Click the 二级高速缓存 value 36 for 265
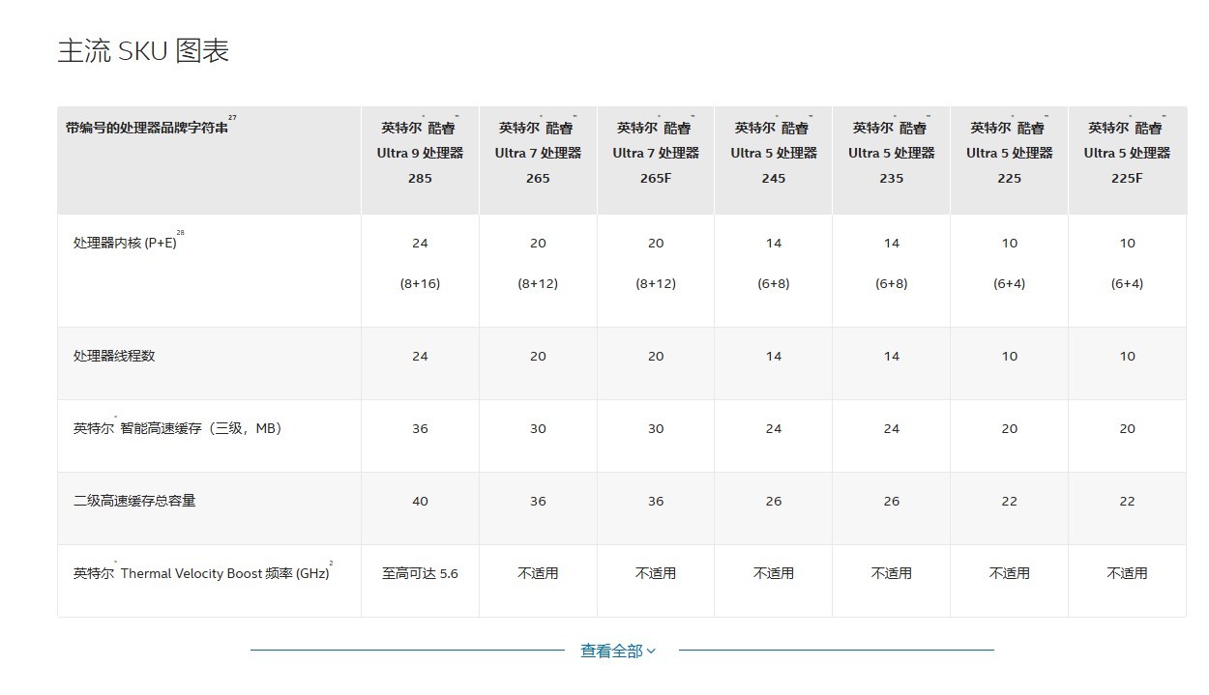 coord(538,501)
